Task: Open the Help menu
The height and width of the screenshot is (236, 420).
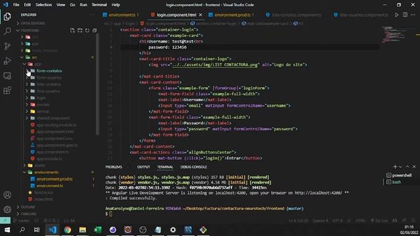Action: tap(115, 5)
